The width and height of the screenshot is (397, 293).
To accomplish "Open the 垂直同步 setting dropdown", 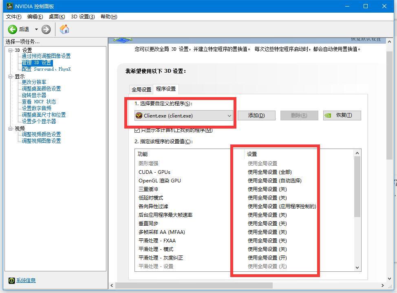I will coord(267,223).
